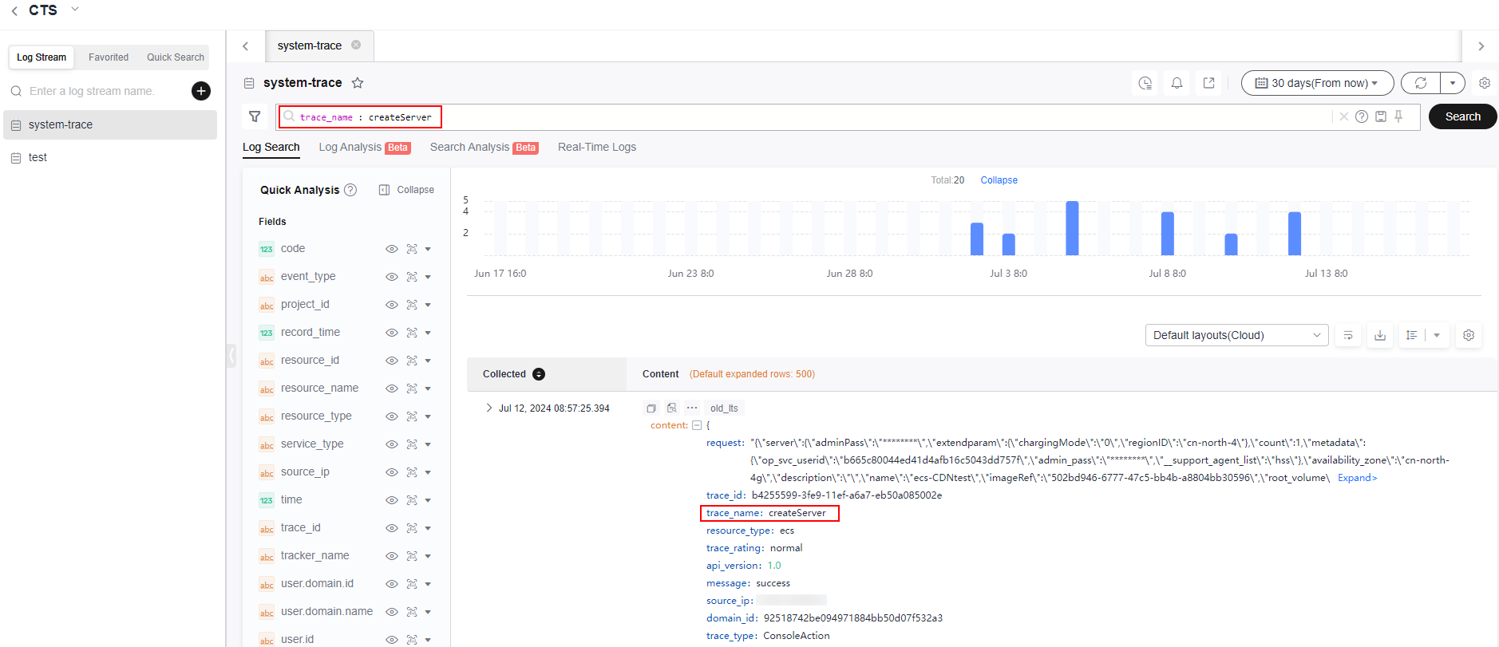Open dropdown arrow beside row format icon
The image size is (1499, 647).
pos(1437,335)
